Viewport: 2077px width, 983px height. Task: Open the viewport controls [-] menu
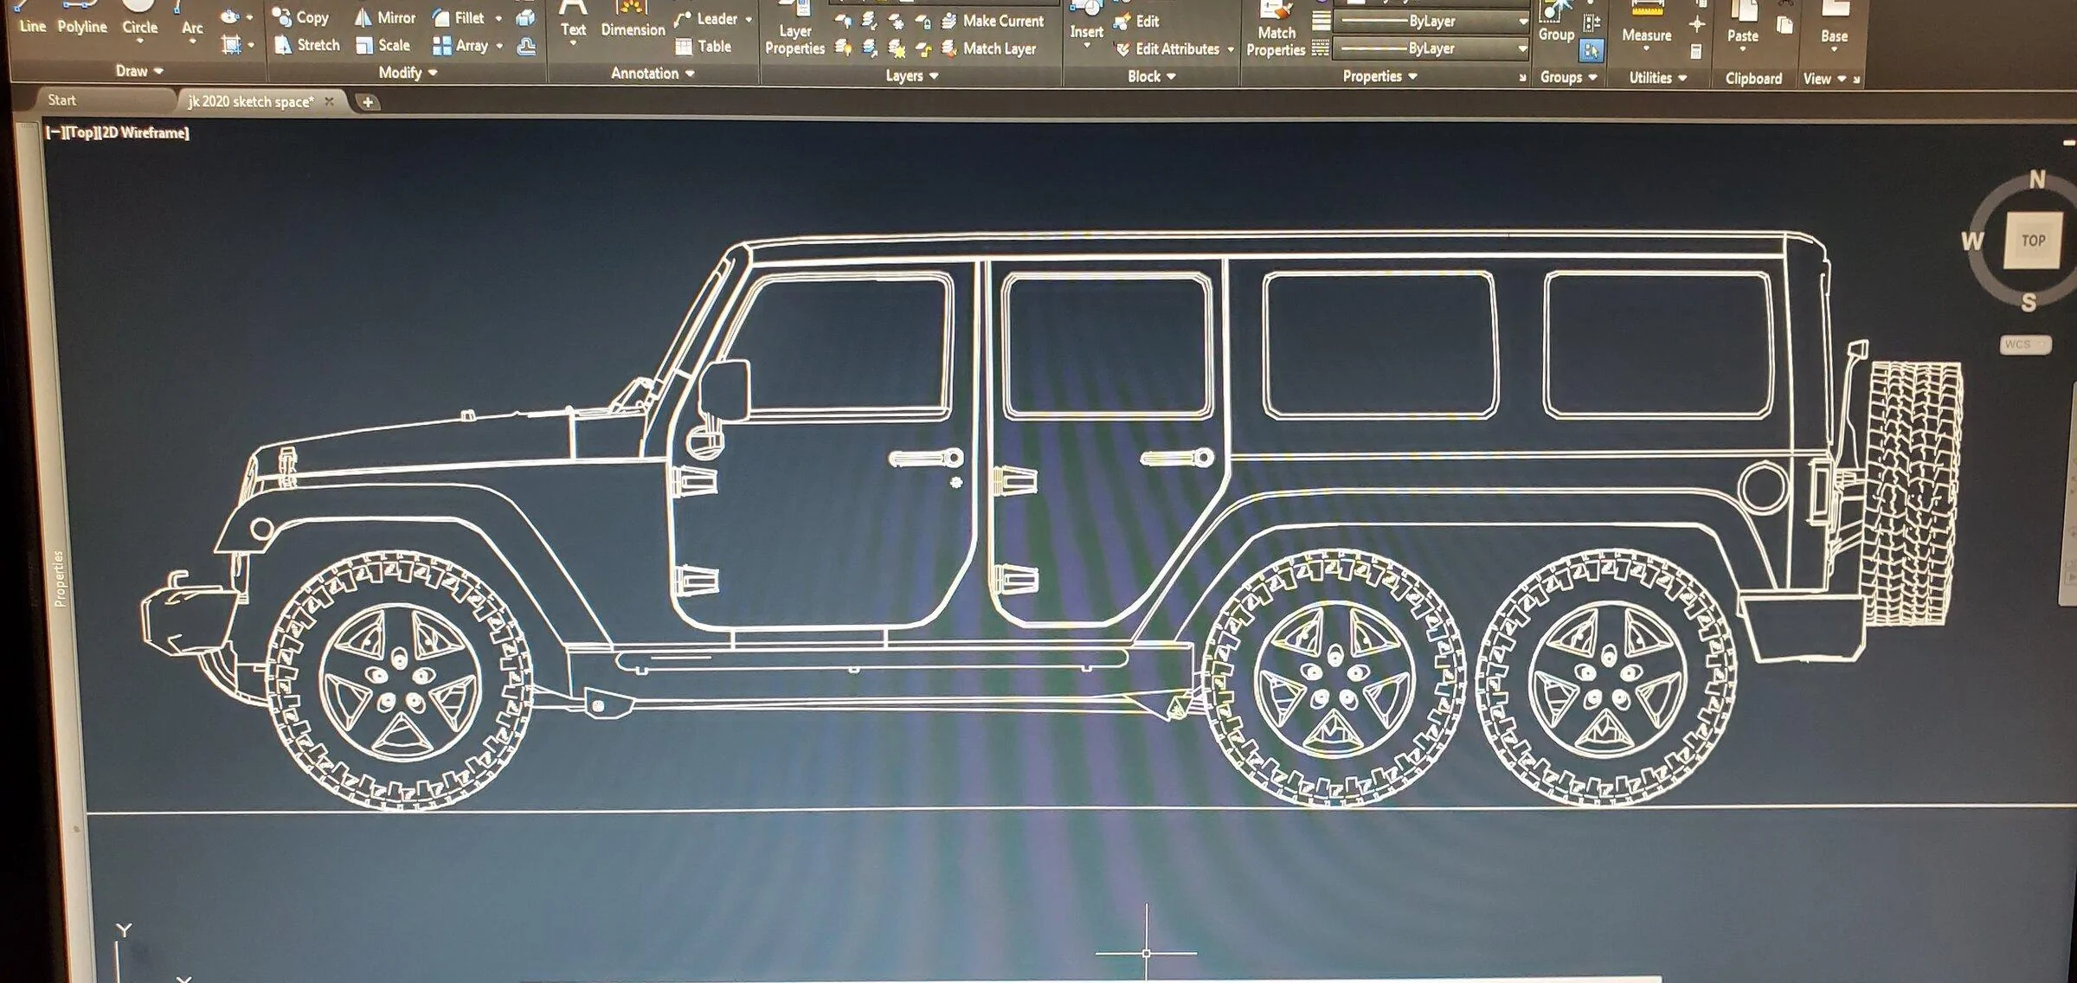click(x=54, y=132)
